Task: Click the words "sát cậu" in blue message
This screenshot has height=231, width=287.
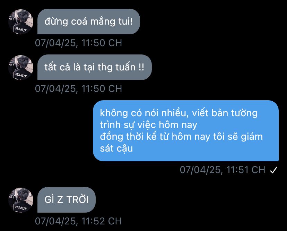Action: 116,148
